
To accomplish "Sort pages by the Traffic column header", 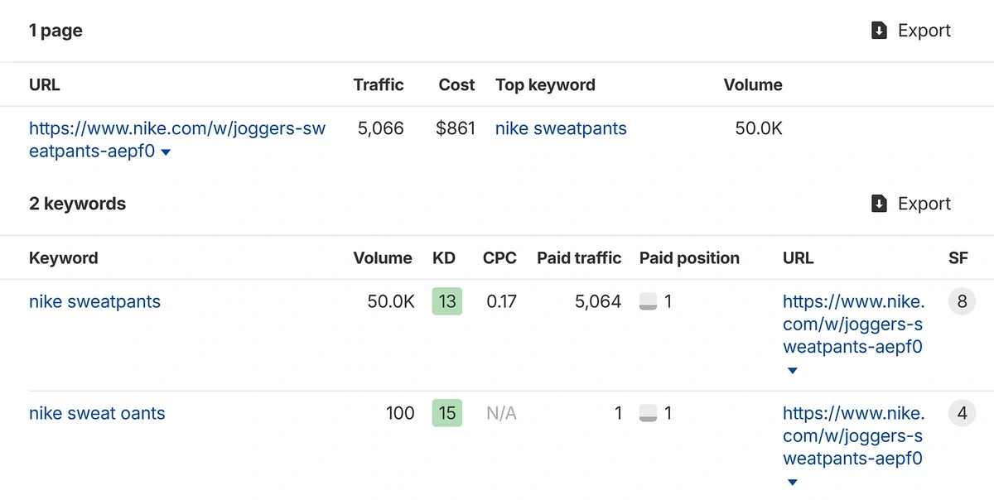I will pos(379,84).
